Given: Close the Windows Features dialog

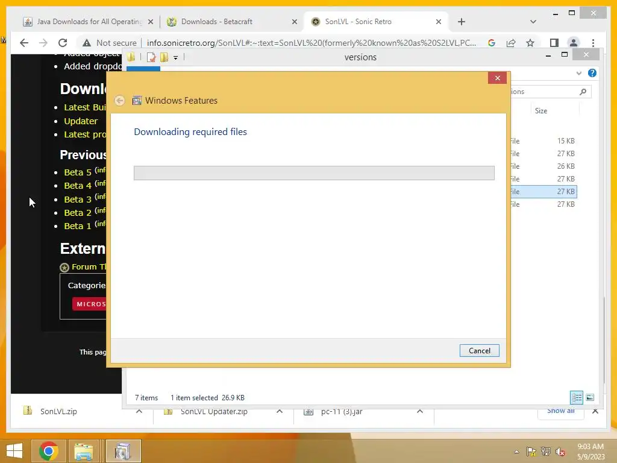Looking at the screenshot, I should point(497,78).
